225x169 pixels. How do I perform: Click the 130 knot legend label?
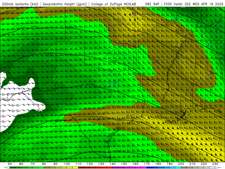(x=101, y=164)
